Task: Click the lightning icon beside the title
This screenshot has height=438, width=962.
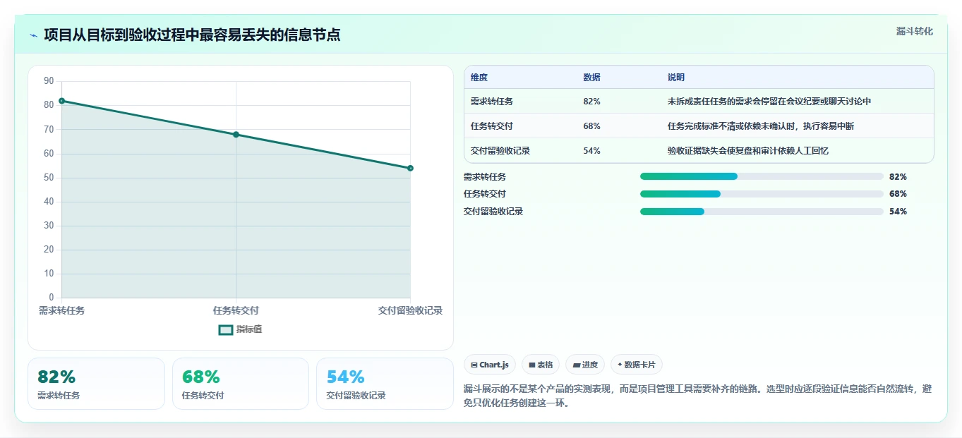Action: (x=34, y=35)
